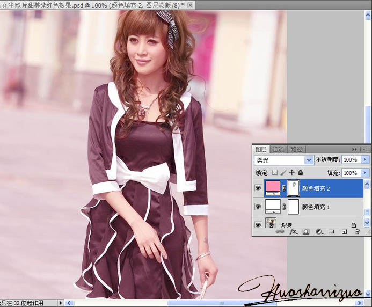Open the 填充 fill slider arrow

366,173
